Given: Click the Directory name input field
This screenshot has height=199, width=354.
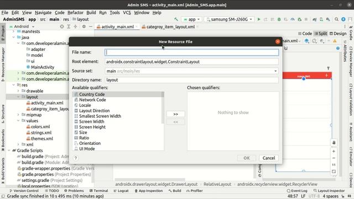Looking at the screenshot, I should pyautogui.click(x=192, y=80).
